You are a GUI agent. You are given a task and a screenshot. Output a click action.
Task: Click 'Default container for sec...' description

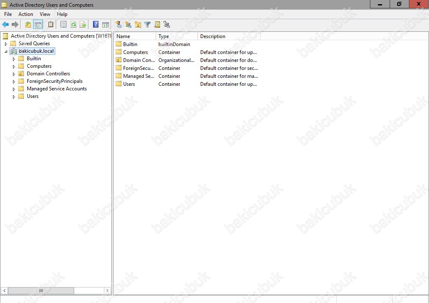pos(229,68)
